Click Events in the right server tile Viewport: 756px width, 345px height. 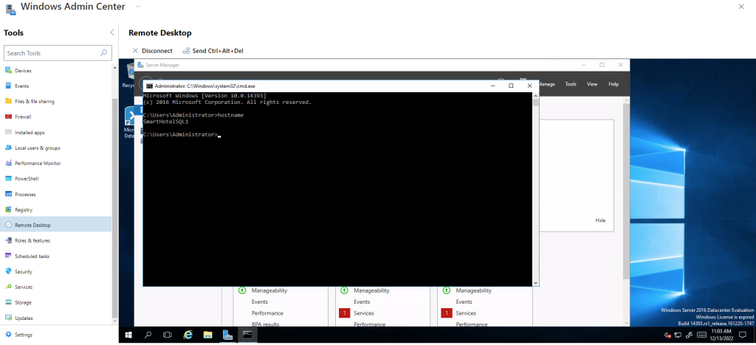[x=464, y=302]
